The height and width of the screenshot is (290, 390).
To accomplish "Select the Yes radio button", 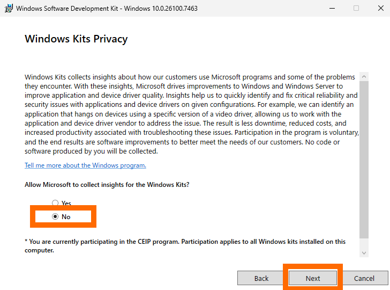I will coord(55,203).
